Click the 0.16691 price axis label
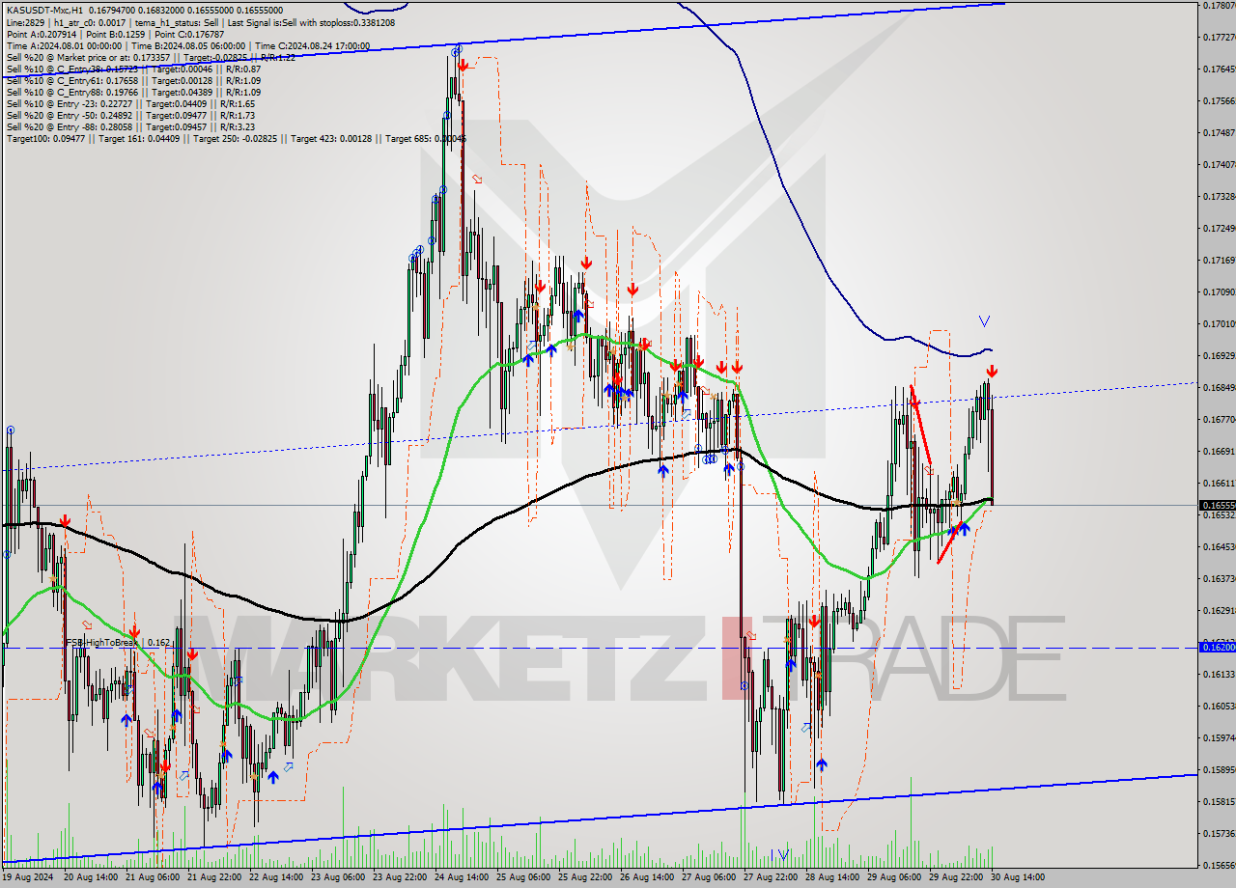The height and width of the screenshot is (888, 1236). (1219, 451)
